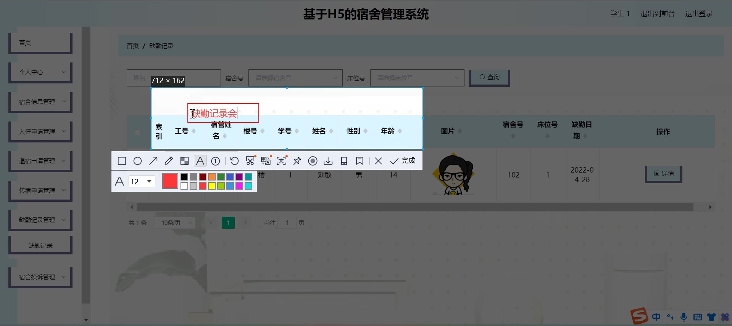Viewport: 732px width, 326px height.
Task: Click the table's horizontal scrollbar right arrow
Action: coord(710,207)
